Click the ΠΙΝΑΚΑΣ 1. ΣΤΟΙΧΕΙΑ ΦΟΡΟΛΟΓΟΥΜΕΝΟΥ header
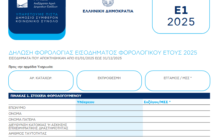This screenshot has width=219, height=137. [109, 96]
